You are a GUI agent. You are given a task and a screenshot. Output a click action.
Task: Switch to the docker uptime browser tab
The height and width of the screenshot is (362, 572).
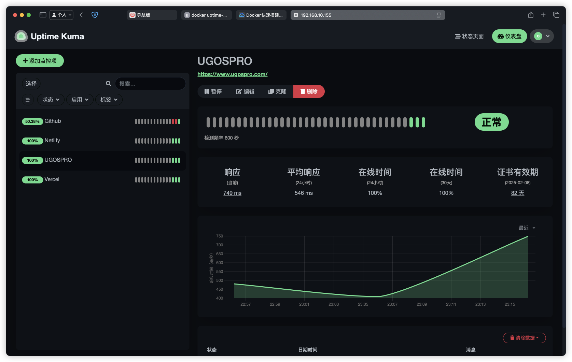coord(206,15)
